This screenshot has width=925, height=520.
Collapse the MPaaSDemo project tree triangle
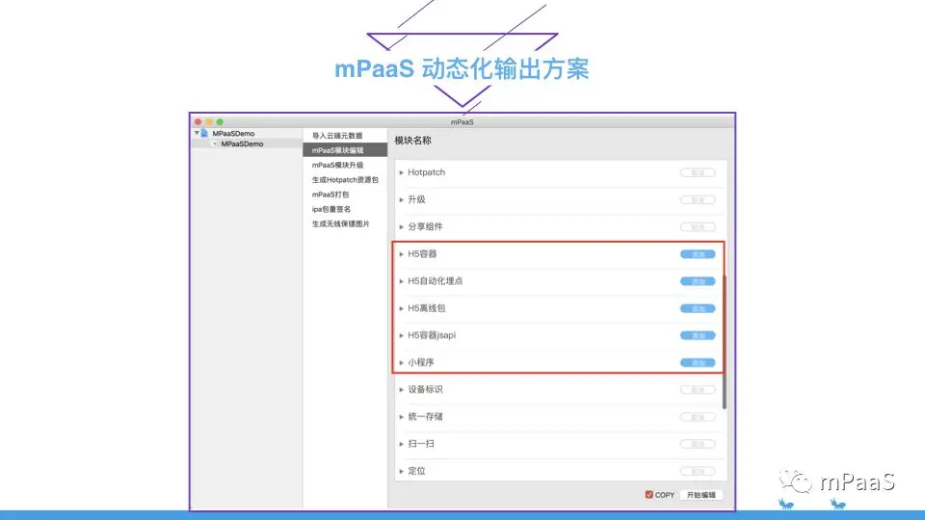click(x=197, y=133)
